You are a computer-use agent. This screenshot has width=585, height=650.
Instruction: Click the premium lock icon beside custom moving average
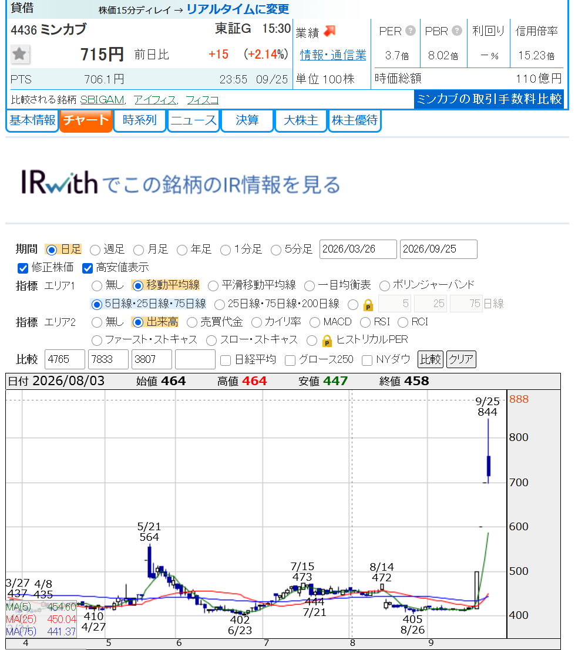368,305
